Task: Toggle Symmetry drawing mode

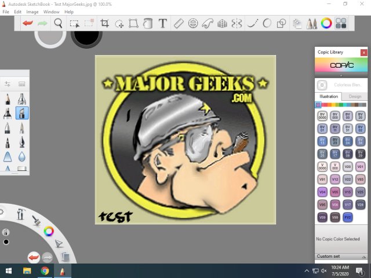Action: pyautogui.click(x=237, y=23)
